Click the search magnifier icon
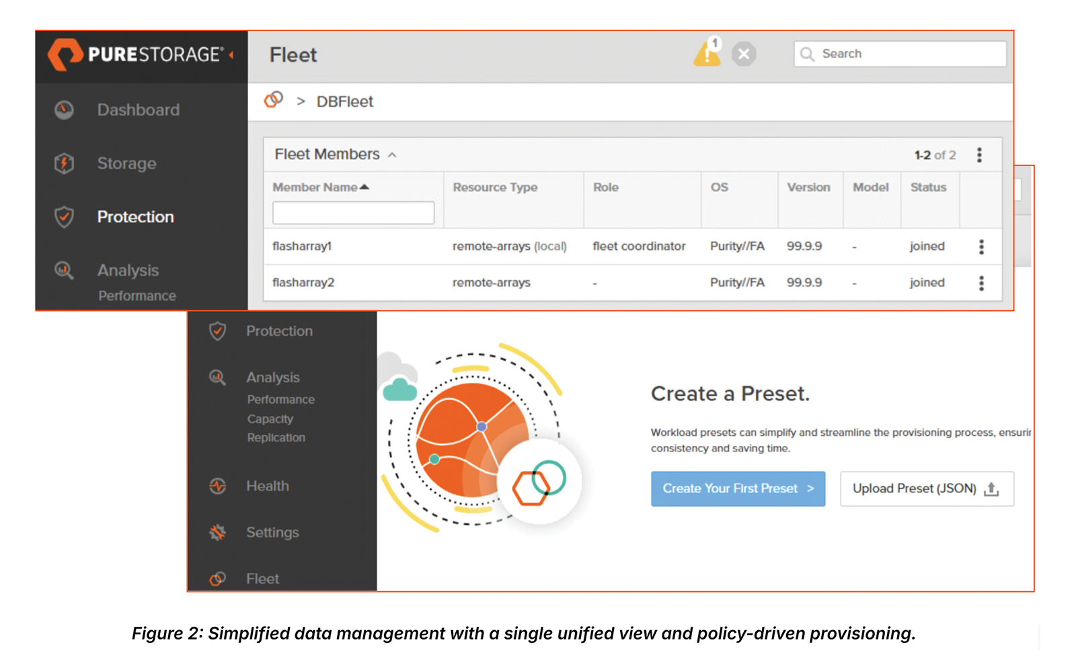 pos(807,54)
